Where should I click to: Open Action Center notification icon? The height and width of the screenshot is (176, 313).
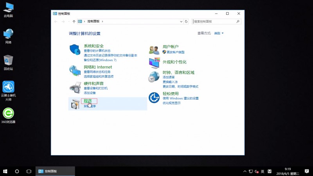[x=307, y=171]
